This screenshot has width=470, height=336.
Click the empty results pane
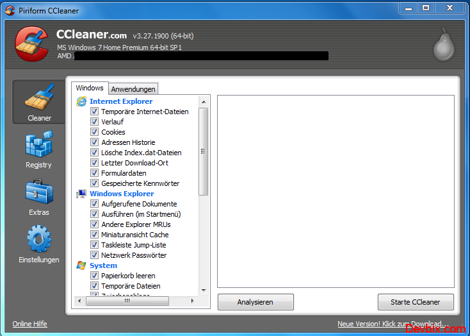(336, 192)
